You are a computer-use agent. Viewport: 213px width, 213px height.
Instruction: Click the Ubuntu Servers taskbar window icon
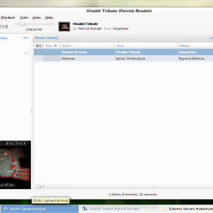click(165, 209)
